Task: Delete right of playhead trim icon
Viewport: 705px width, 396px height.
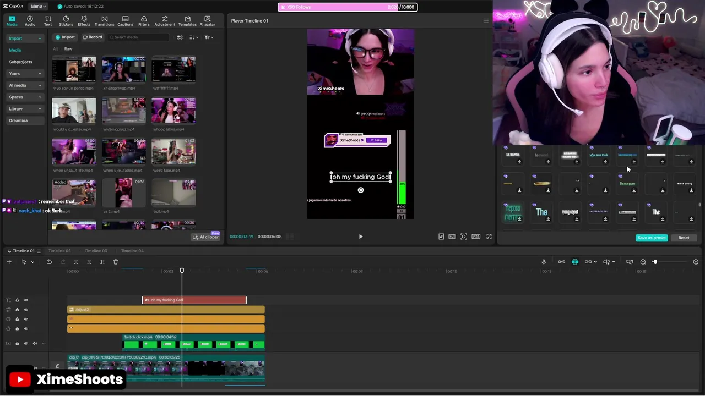Action: pyautogui.click(x=102, y=262)
